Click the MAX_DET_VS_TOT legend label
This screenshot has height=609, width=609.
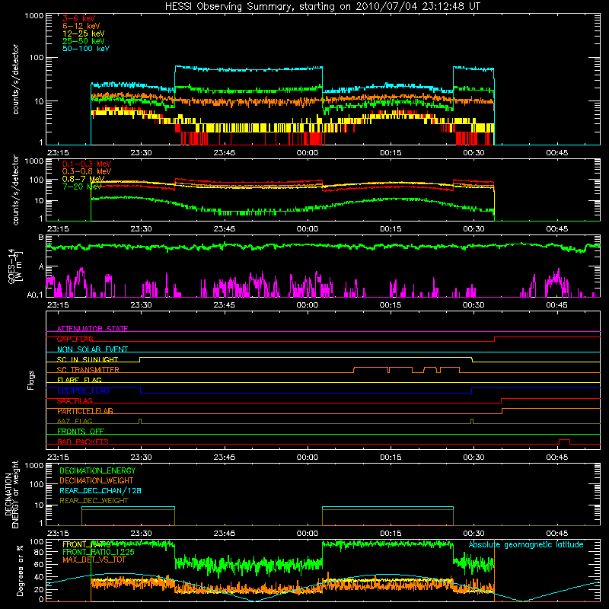94,560
